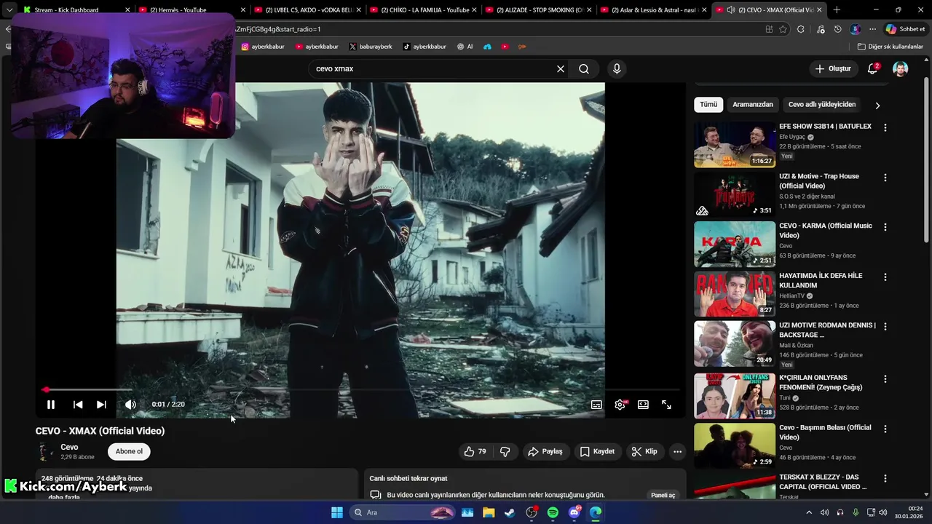This screenshot has height=524, width=932.
Task: Create a clip with the Klip button
Action: pyautogui.click(x=644, y=451)
